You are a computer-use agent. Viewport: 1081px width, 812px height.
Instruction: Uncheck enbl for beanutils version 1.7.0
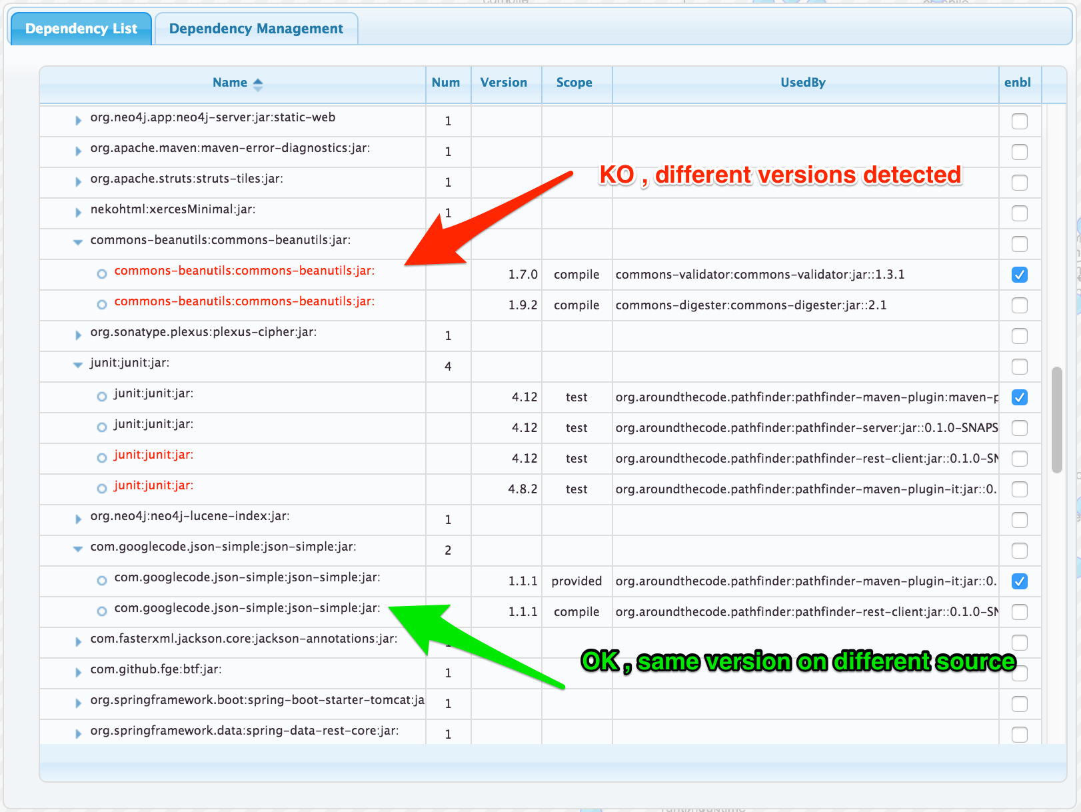(1020, 275)
